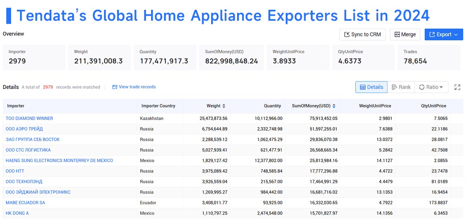The image size is (467, 219).
Task: Open the View trade records link
Action: coord(137,87)
